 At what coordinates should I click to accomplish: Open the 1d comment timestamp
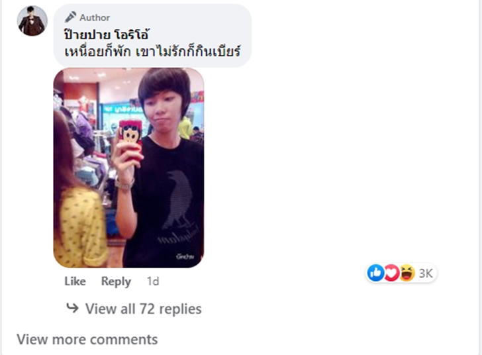coord(153,281)
